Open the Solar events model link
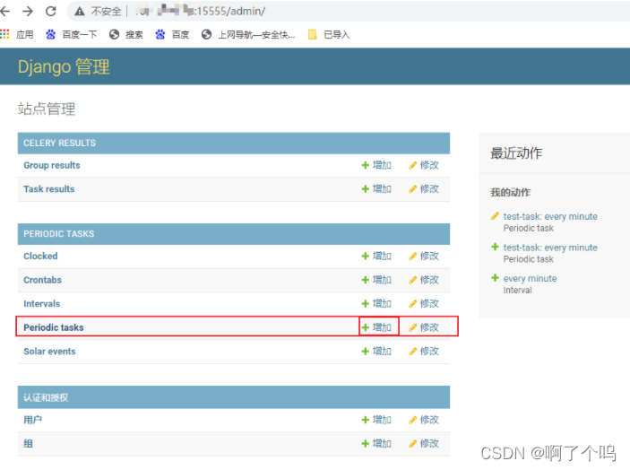630x470 pixels. click(49, 352)
